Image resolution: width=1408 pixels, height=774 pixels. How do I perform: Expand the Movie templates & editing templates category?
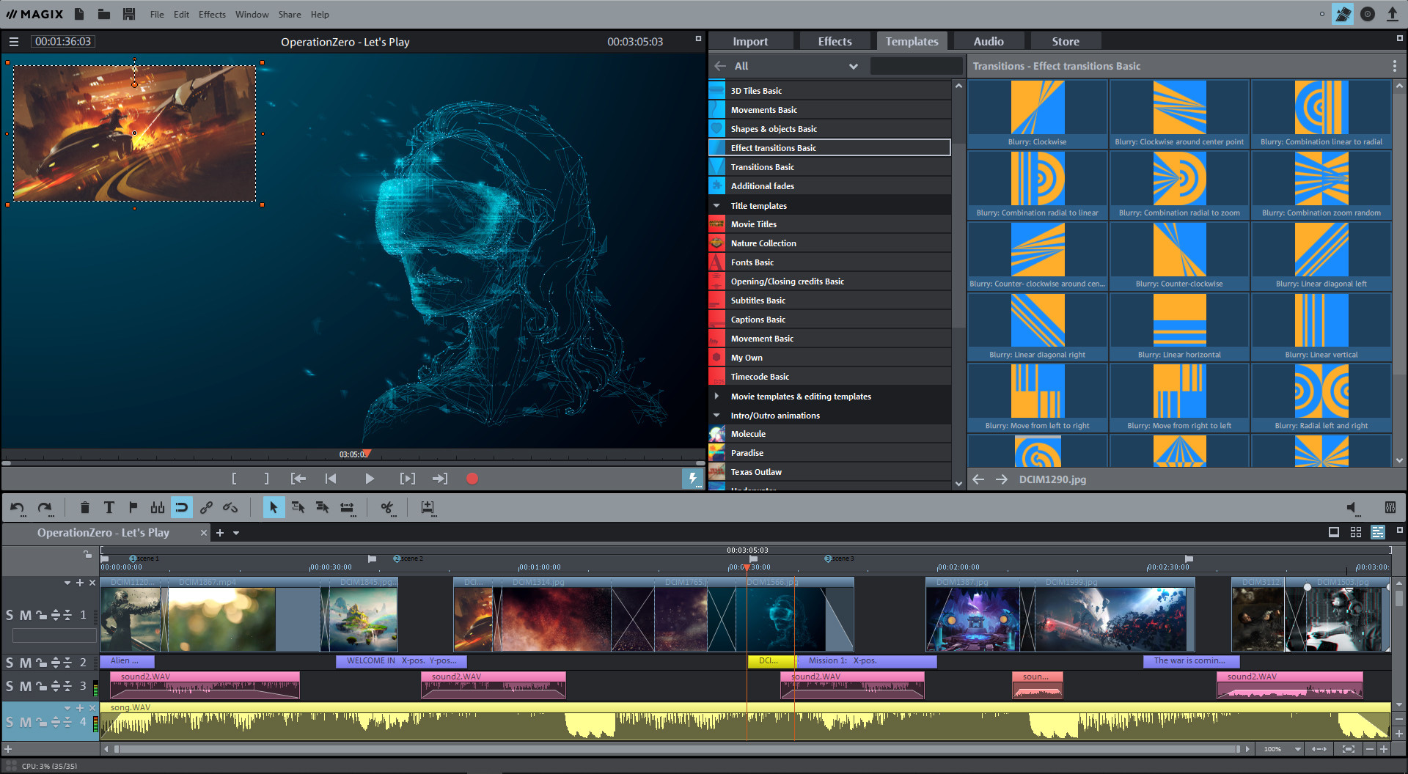click(718, 396)
